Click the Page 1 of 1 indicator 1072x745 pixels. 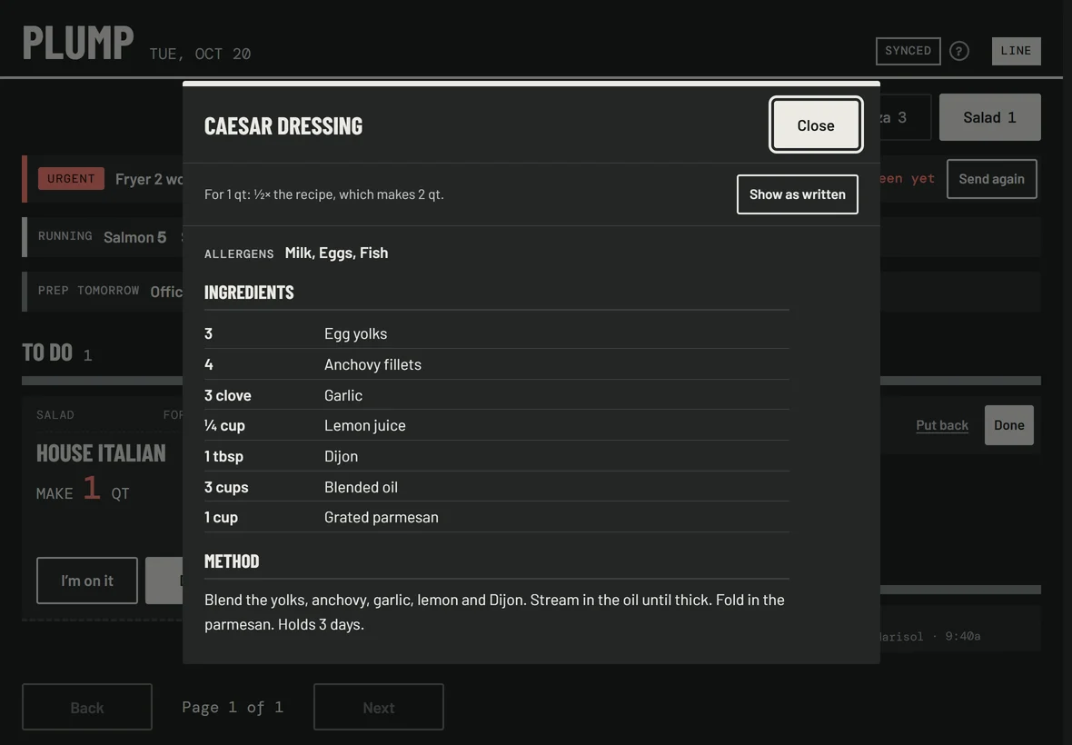[x=233, y=708]
